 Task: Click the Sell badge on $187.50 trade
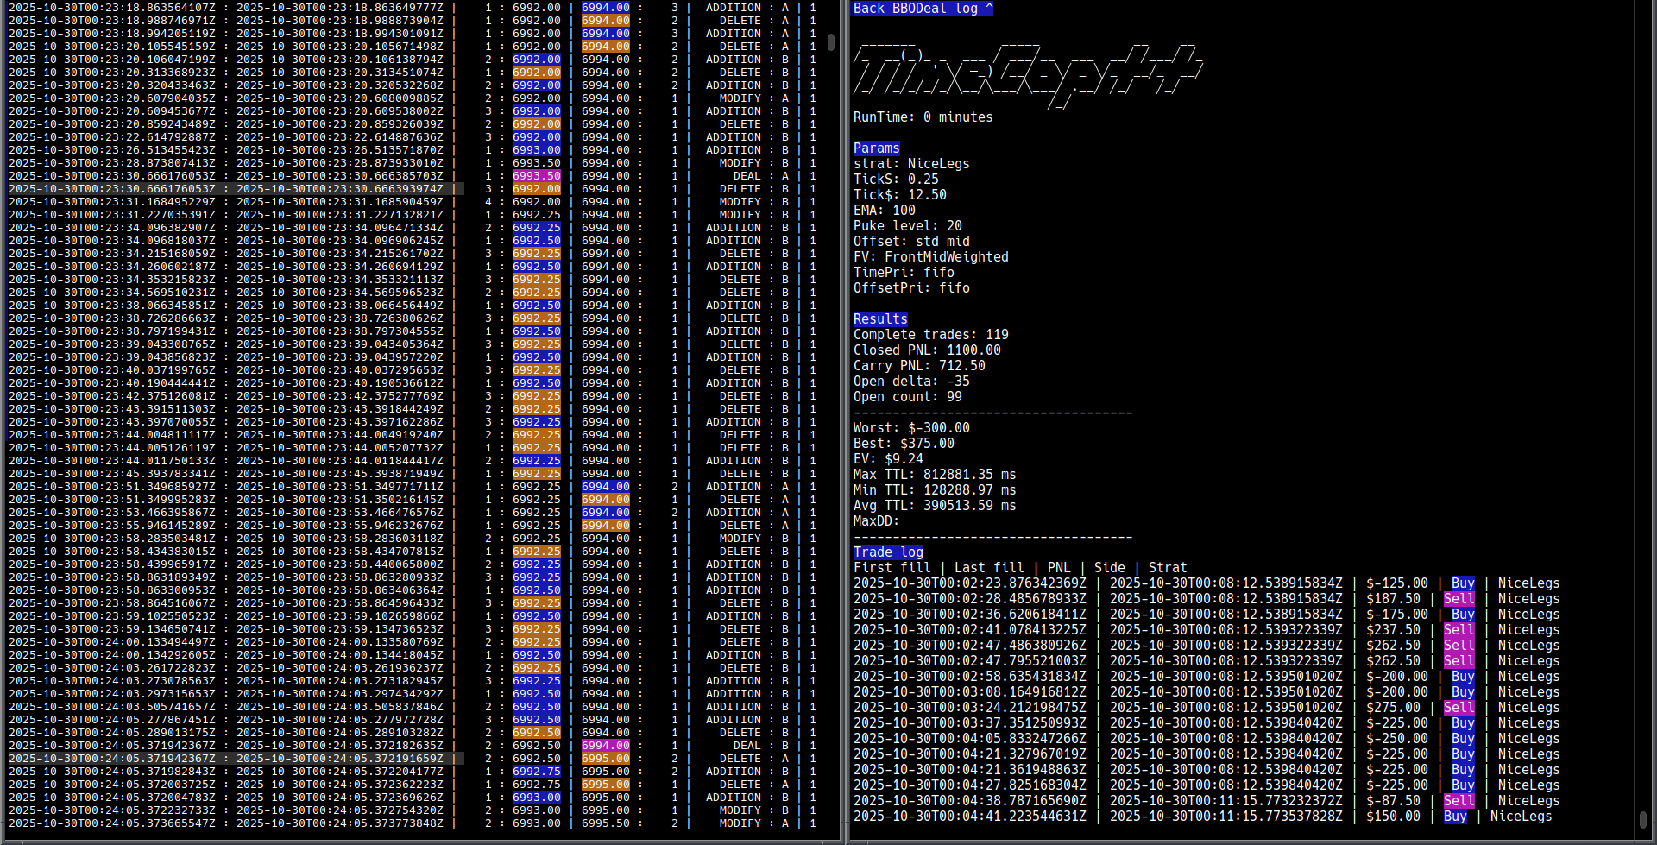coord(1459,599)
